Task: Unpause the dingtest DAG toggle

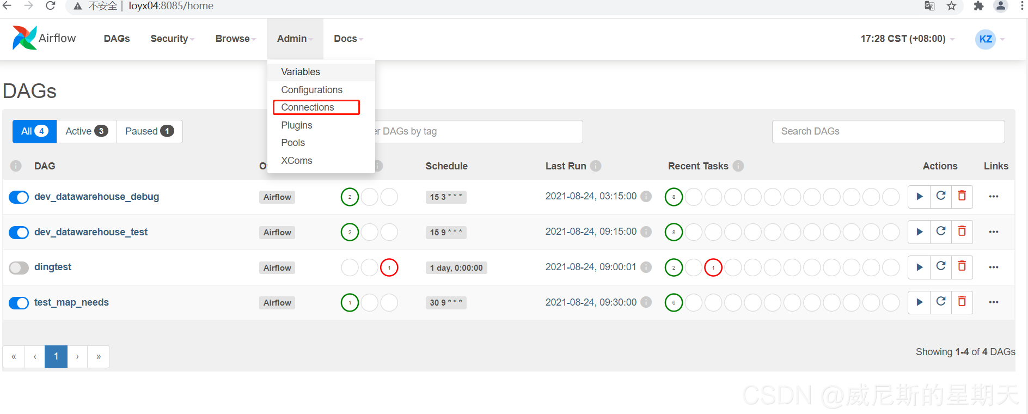Action: [x=19, y=267]
